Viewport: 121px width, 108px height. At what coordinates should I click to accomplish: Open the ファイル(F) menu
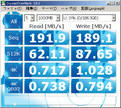pyautogui.click(x=13, y=8)
